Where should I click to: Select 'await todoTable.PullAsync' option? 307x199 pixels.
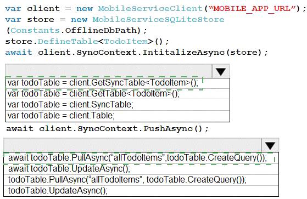pyautogui.click(x=141, y=158)
